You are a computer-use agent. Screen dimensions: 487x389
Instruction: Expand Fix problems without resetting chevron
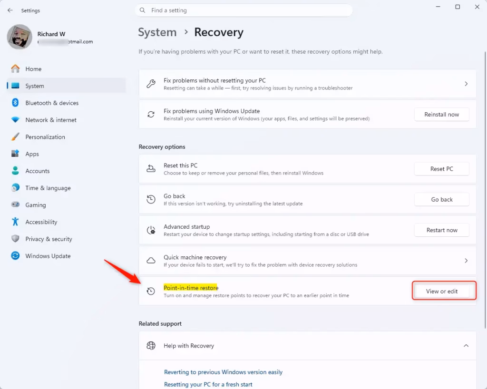coord(466,84)
